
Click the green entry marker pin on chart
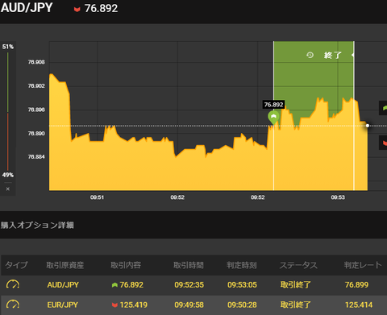[x=273, y=118]
